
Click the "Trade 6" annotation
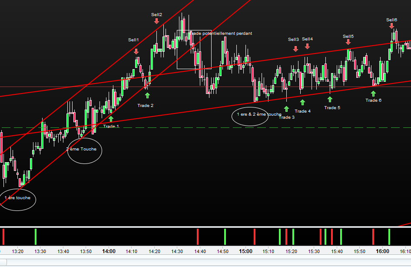pyautogui.click(x=374, y=100)
